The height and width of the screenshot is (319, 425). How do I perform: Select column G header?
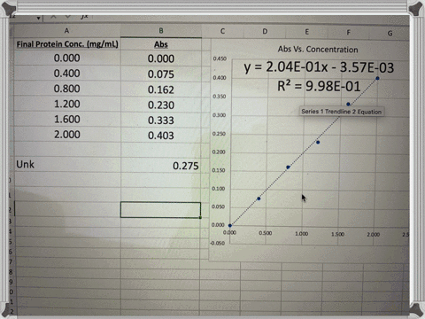click(x=390, y=34)
